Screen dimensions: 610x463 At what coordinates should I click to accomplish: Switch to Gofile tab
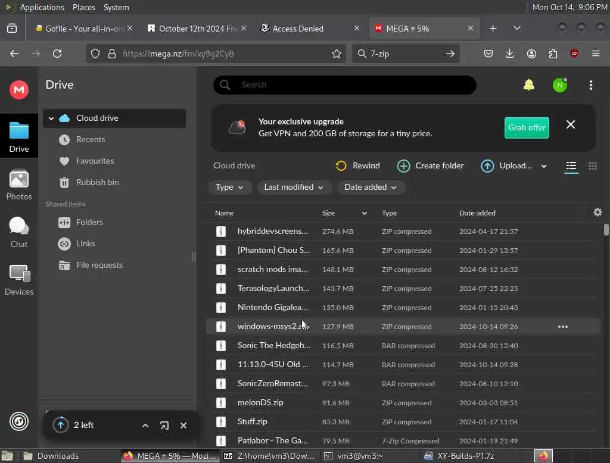click(x=83, y=29)
